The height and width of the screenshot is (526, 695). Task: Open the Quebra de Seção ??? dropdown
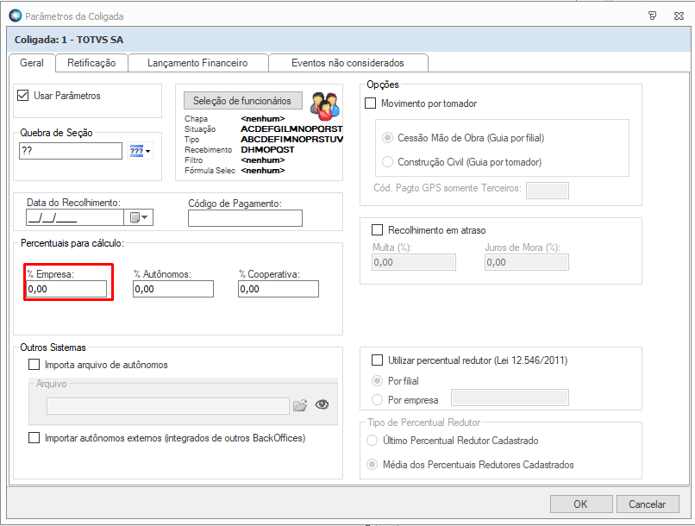[x=140, y=151]
